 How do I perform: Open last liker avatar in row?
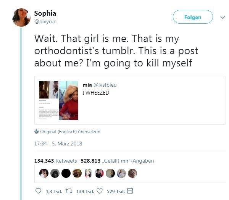[x=132, y=173]
